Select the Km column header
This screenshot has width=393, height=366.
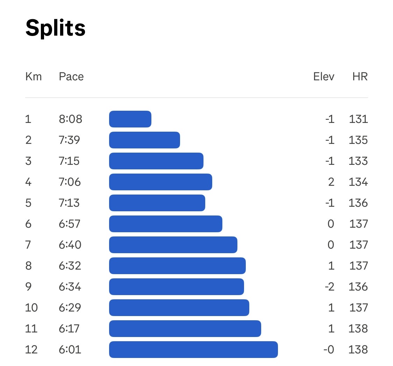[34, 76]
